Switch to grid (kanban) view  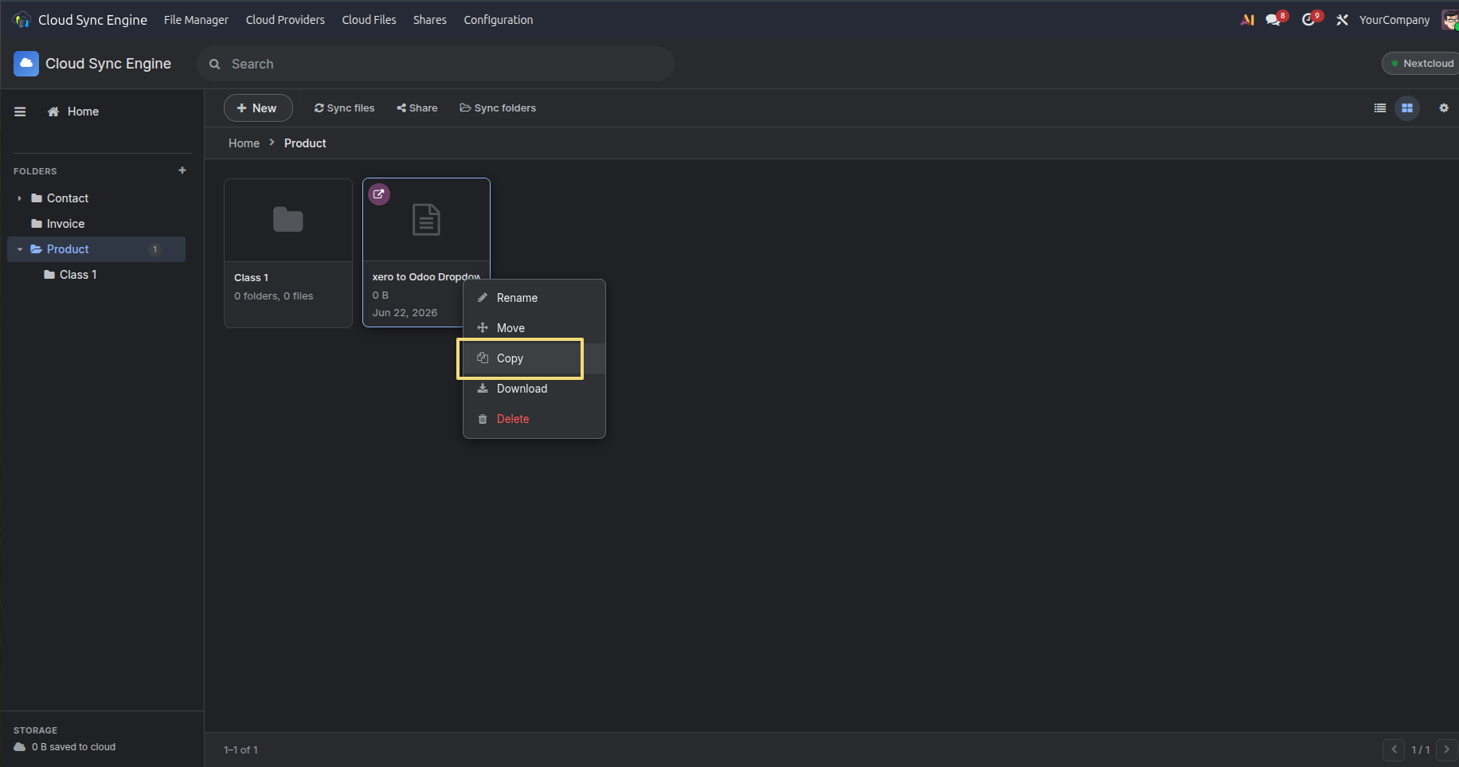(1407, 108)
